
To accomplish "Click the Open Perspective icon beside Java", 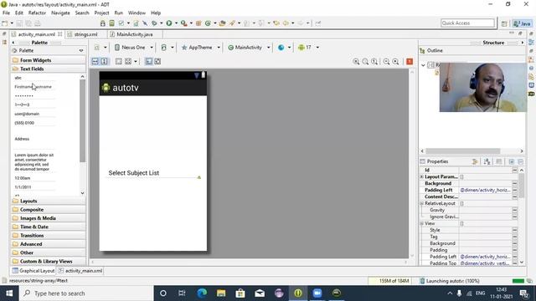I will click(x=504, y=23).
